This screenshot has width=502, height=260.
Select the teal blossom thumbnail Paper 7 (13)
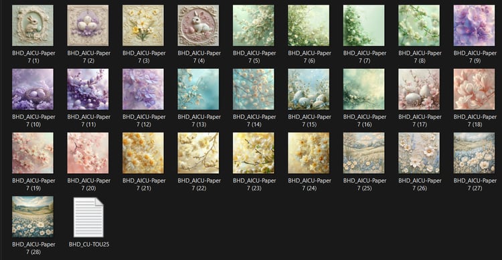[199, 89]
